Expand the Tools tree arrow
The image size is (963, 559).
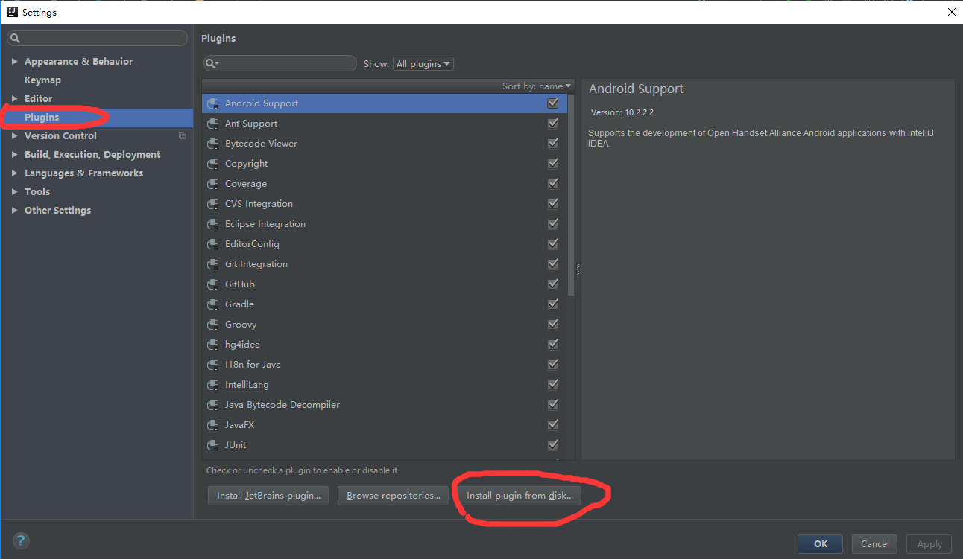pos(14,192)
